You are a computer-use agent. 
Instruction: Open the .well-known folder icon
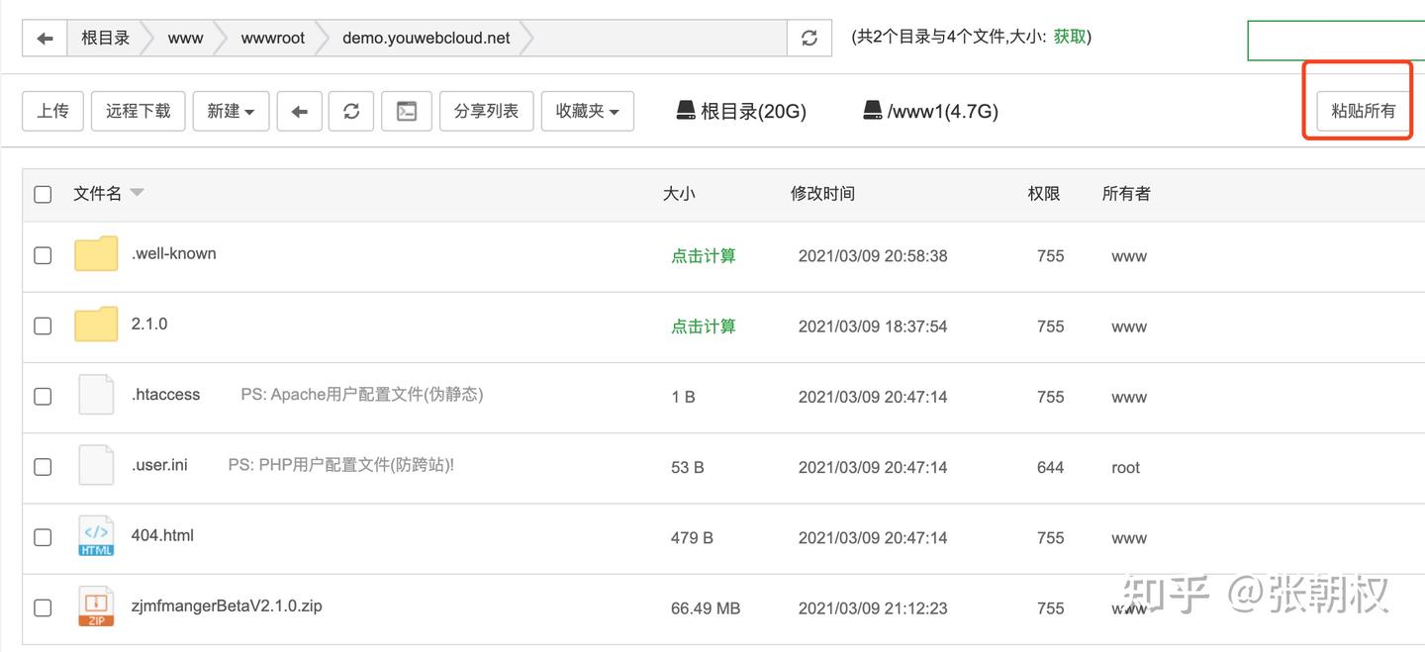click(96, 254)
